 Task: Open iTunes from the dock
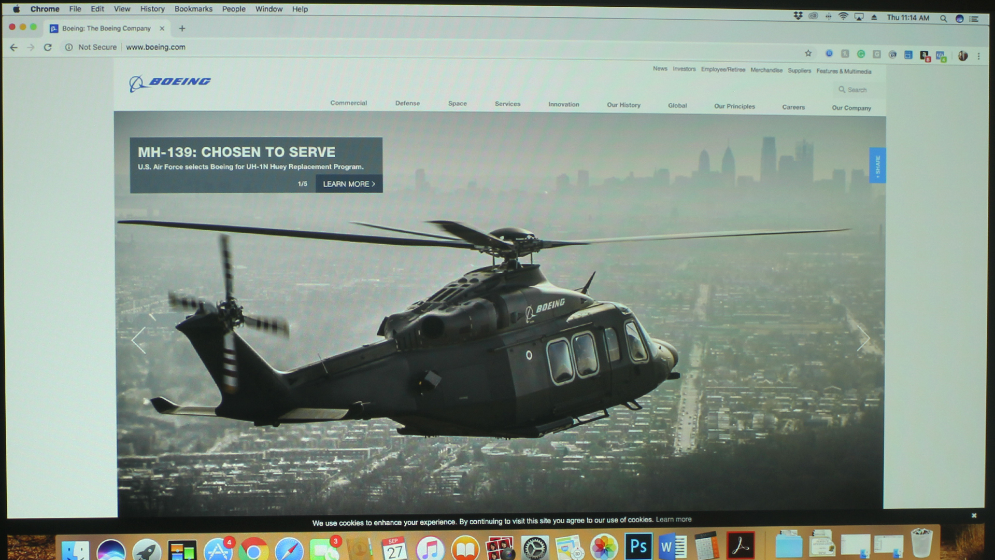pos(430,548)
